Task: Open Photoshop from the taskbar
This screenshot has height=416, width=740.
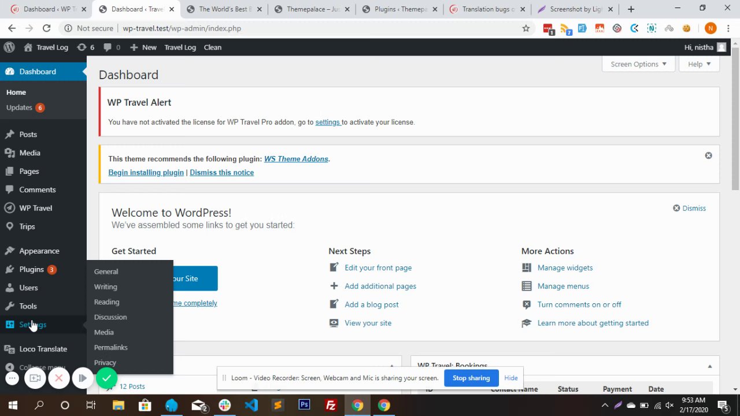Action: pyautogui.click(x=304, y=405)
